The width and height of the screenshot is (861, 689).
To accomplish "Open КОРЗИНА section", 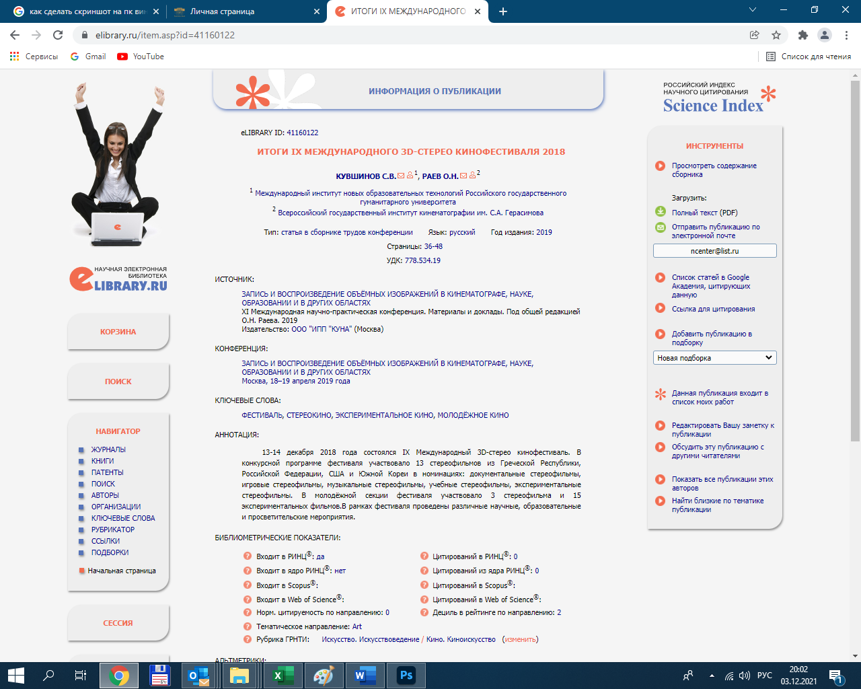I will pyautogui.click(x=118, y=332).
